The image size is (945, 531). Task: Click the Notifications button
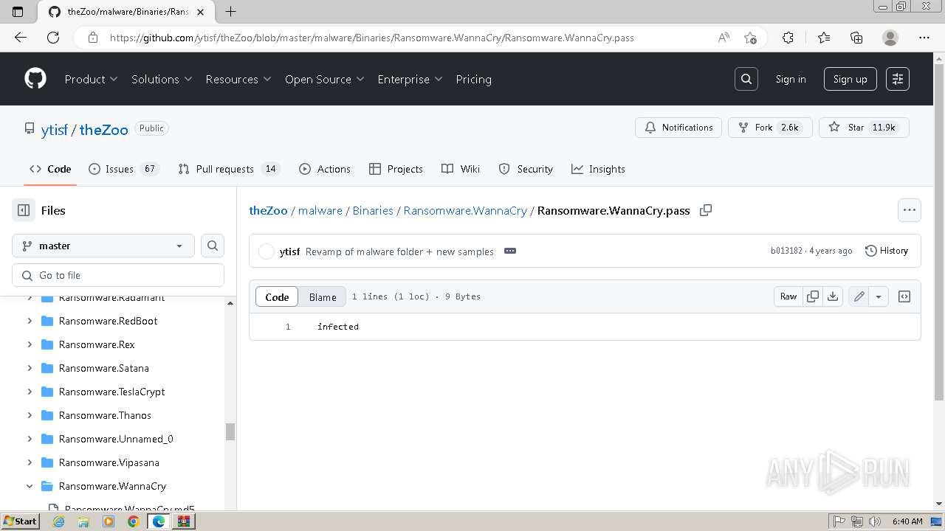(x=678, y=128)
